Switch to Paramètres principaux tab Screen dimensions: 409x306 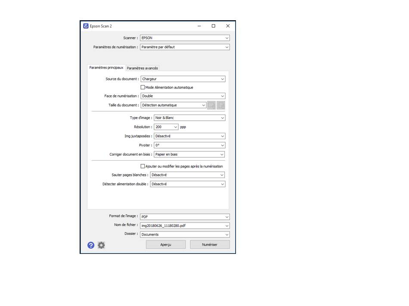pyautogui.click(x=106, y=68)
